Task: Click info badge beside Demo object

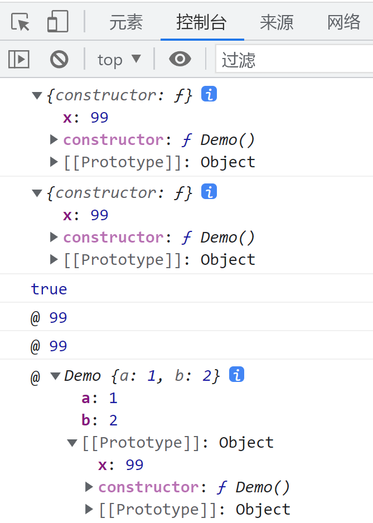Action: pyautogui.click(x=237, y=375)
